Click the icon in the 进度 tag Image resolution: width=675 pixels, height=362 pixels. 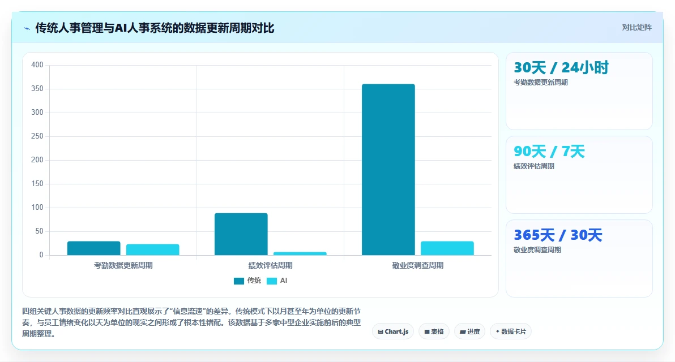tap(463, 332)
